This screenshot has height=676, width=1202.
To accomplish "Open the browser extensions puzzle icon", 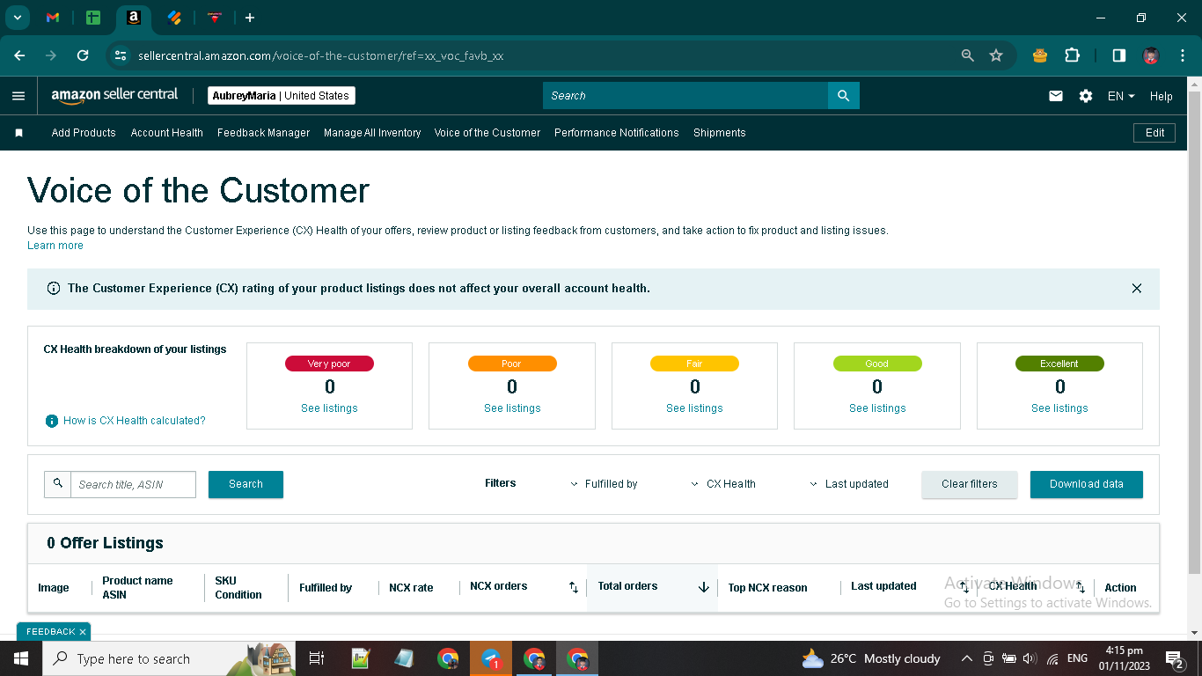I will click(1072, 55).
